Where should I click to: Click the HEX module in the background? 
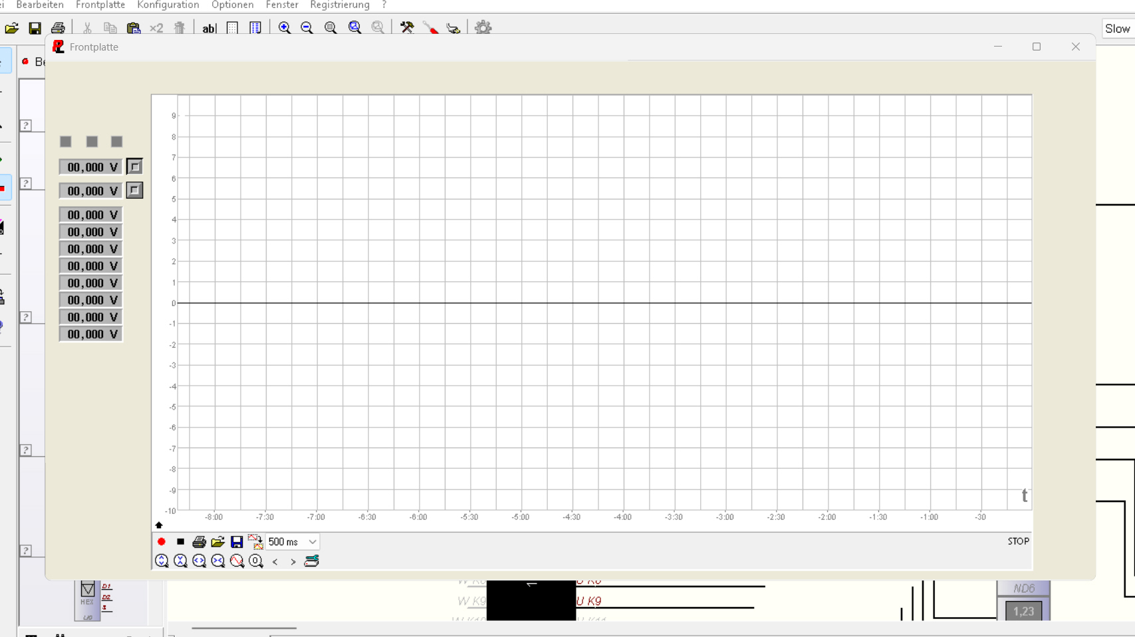tap(88, 600)
